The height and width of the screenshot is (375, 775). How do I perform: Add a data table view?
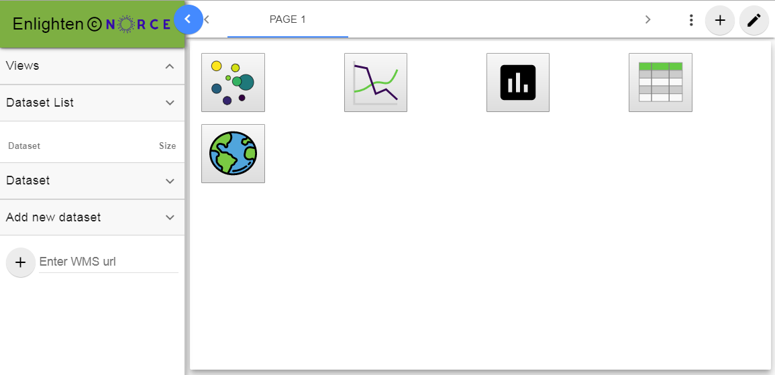pyautogui.click(x=660, y=83)
